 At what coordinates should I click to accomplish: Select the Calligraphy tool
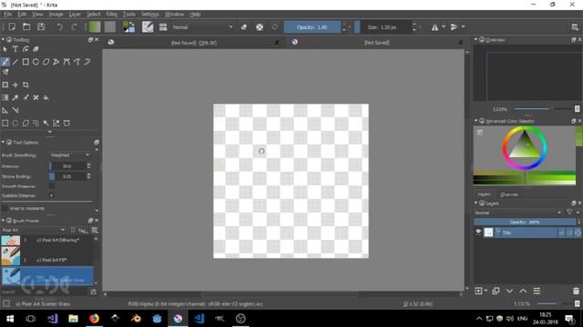(36, 49)
